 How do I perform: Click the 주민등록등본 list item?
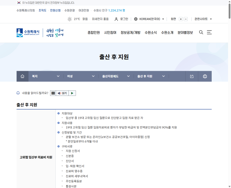[74, 181]
